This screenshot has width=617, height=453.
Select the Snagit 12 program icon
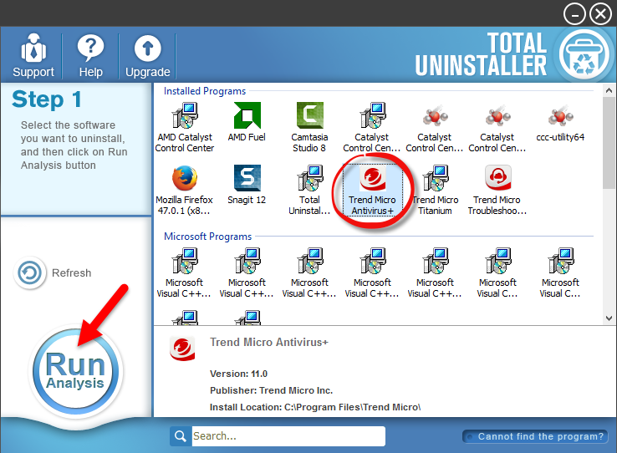[x=247, y=178]
